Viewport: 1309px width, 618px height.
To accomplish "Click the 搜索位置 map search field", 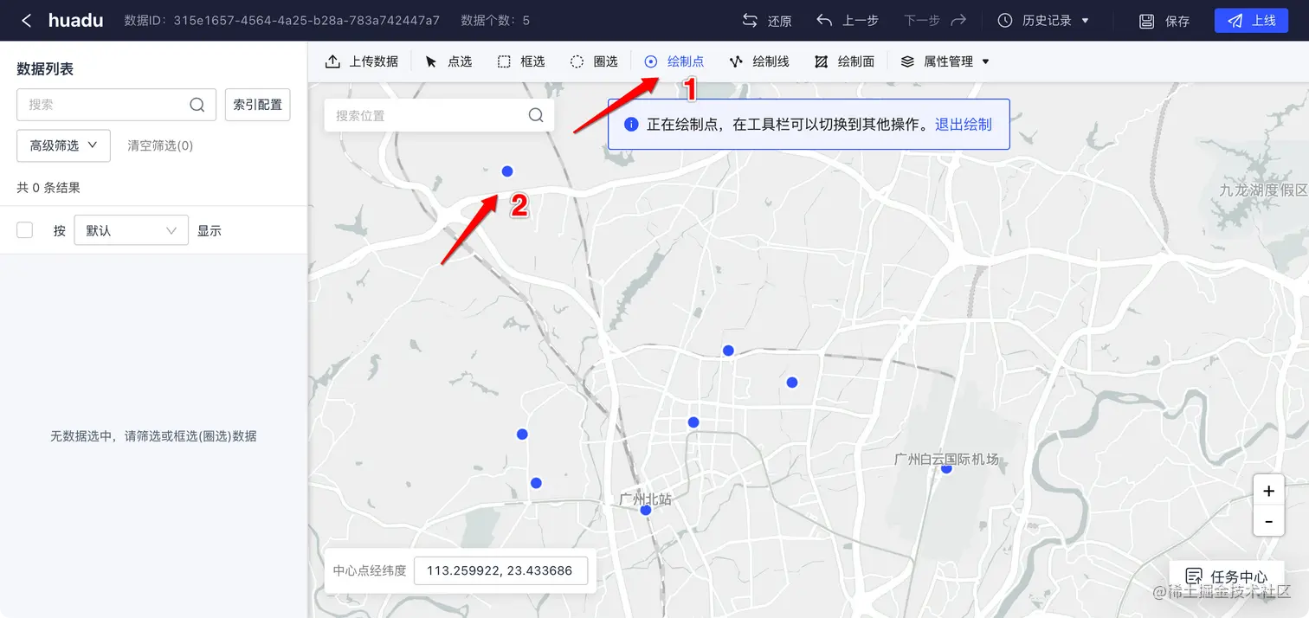I will (439, 115).
